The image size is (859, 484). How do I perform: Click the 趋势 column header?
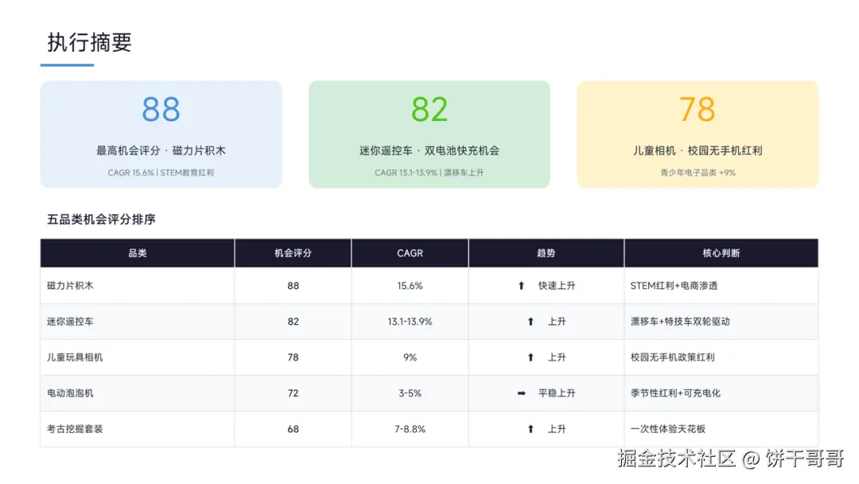click(546, 253)
